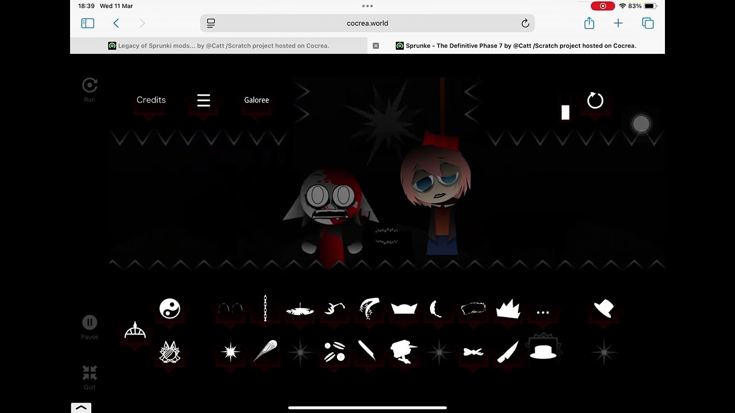The height and width of the screenshot is (413, 735).
Task: Click the Run icon
Action: pyautogui.click(x=90, y=85)
